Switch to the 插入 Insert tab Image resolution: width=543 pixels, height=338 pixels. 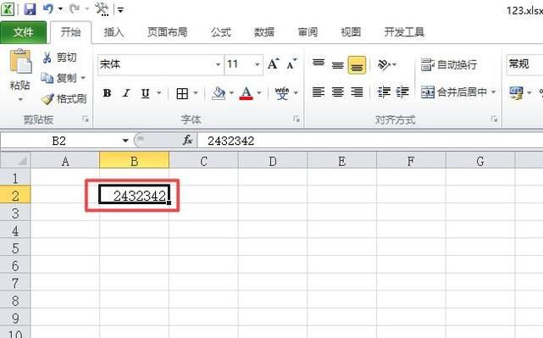pos(114,32)
